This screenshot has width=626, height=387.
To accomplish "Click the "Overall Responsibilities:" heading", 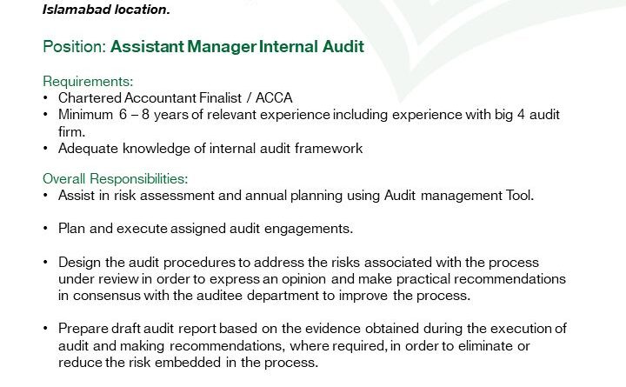I will 116,179.
